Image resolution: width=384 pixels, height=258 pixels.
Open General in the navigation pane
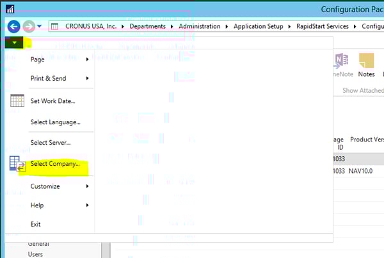click(38, 244)
